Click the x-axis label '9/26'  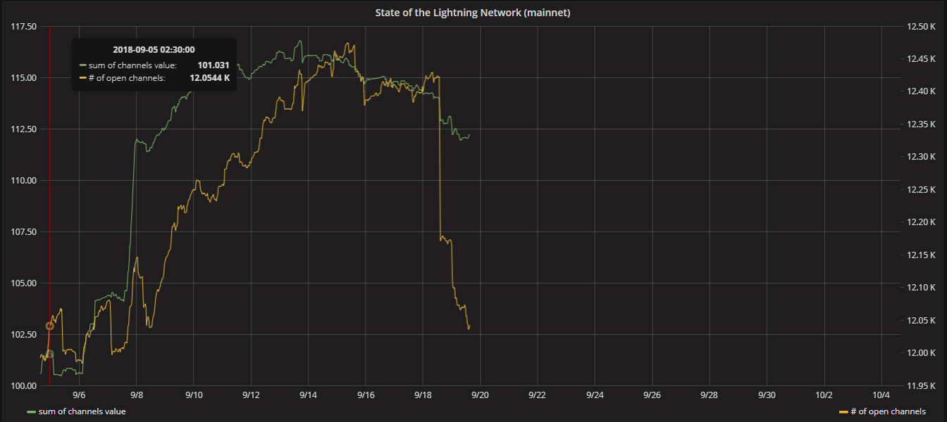(x=652, y=395)
